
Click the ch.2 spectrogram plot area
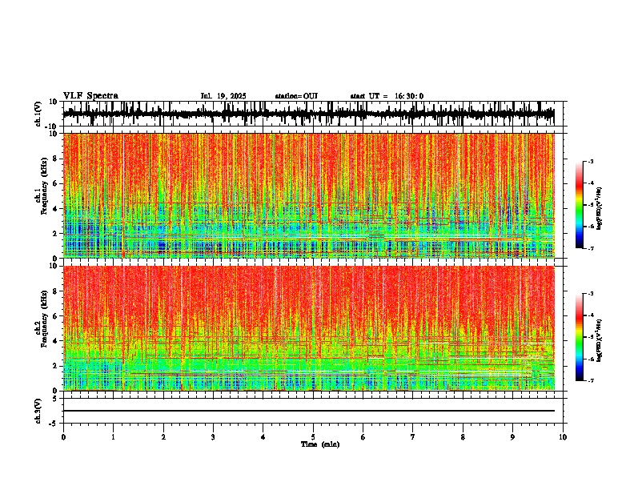pyautogui.click(x=308, y=328)
